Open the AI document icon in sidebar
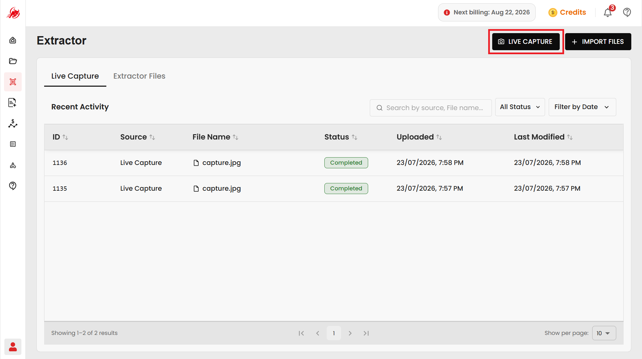This screenshot has width=642, height=359. 13,102
